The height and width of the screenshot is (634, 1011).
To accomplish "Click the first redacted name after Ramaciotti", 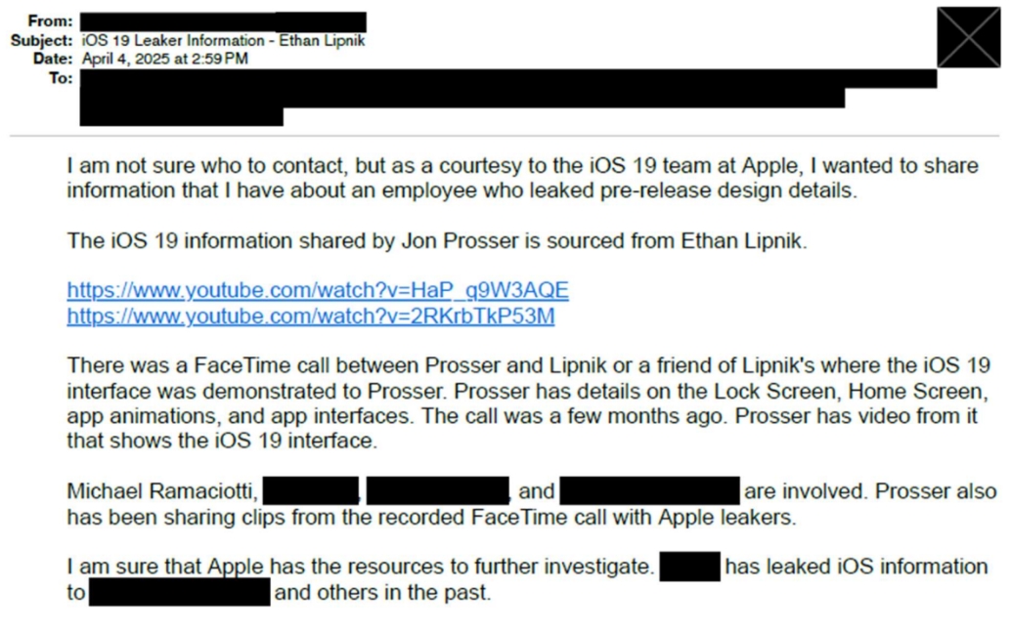I will point(311,490).
